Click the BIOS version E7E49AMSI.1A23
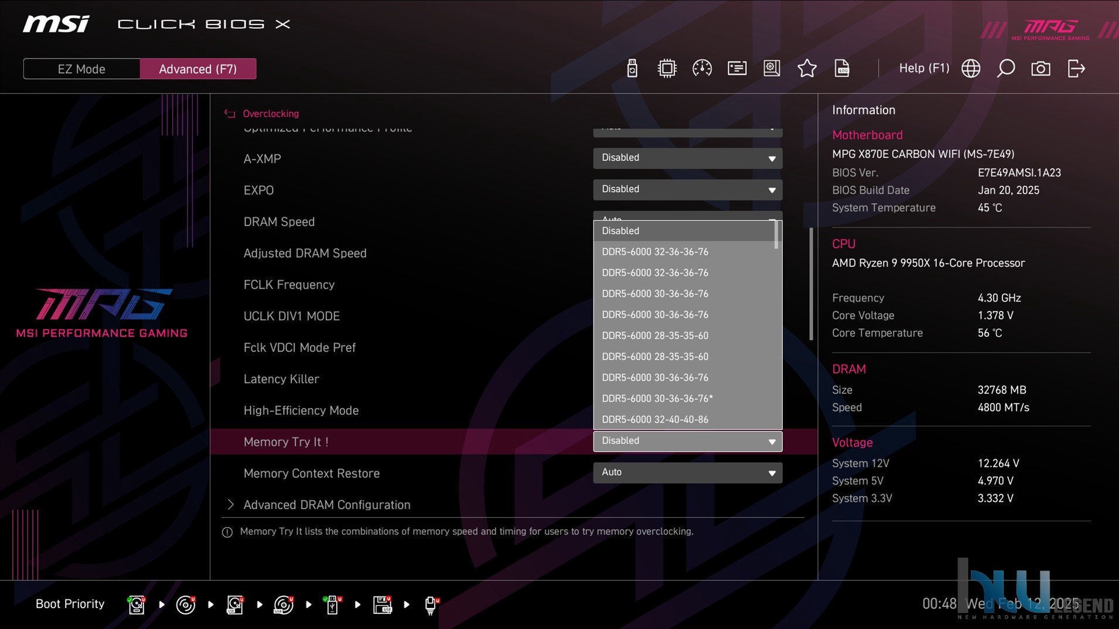Image resolution: width=1119 pixels, height=629 pixels. coord(1019,173)
